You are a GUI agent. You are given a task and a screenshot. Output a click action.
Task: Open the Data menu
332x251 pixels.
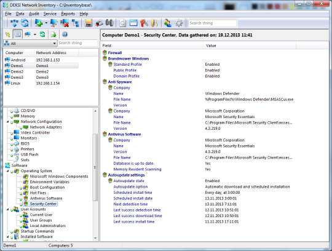(x=20, y=14)
